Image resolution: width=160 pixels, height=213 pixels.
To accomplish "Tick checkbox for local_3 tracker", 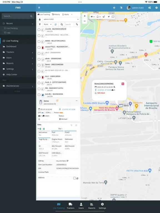I will [x=39, y=83].
